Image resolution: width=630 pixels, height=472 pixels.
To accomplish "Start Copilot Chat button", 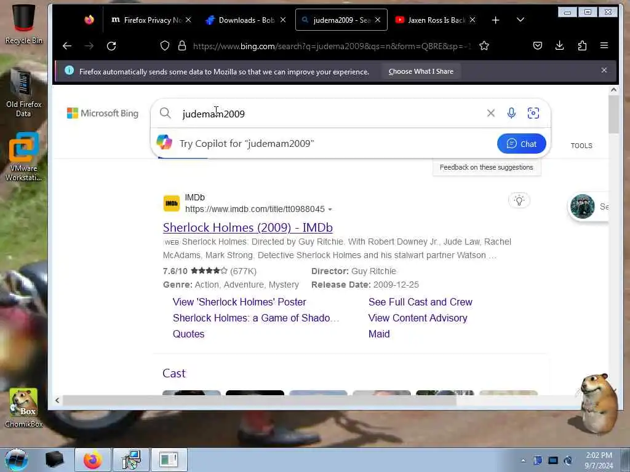I will click(x=522, y=144).
